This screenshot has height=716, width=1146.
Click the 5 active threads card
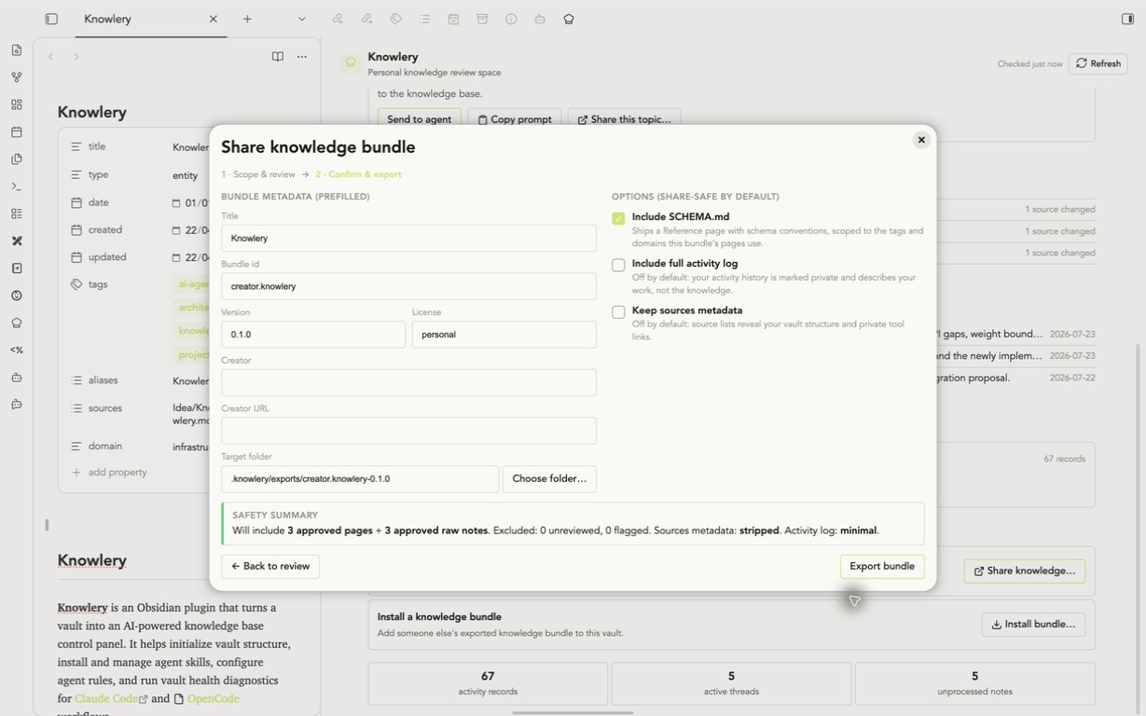pyautogui.click(x=731, y=683)
